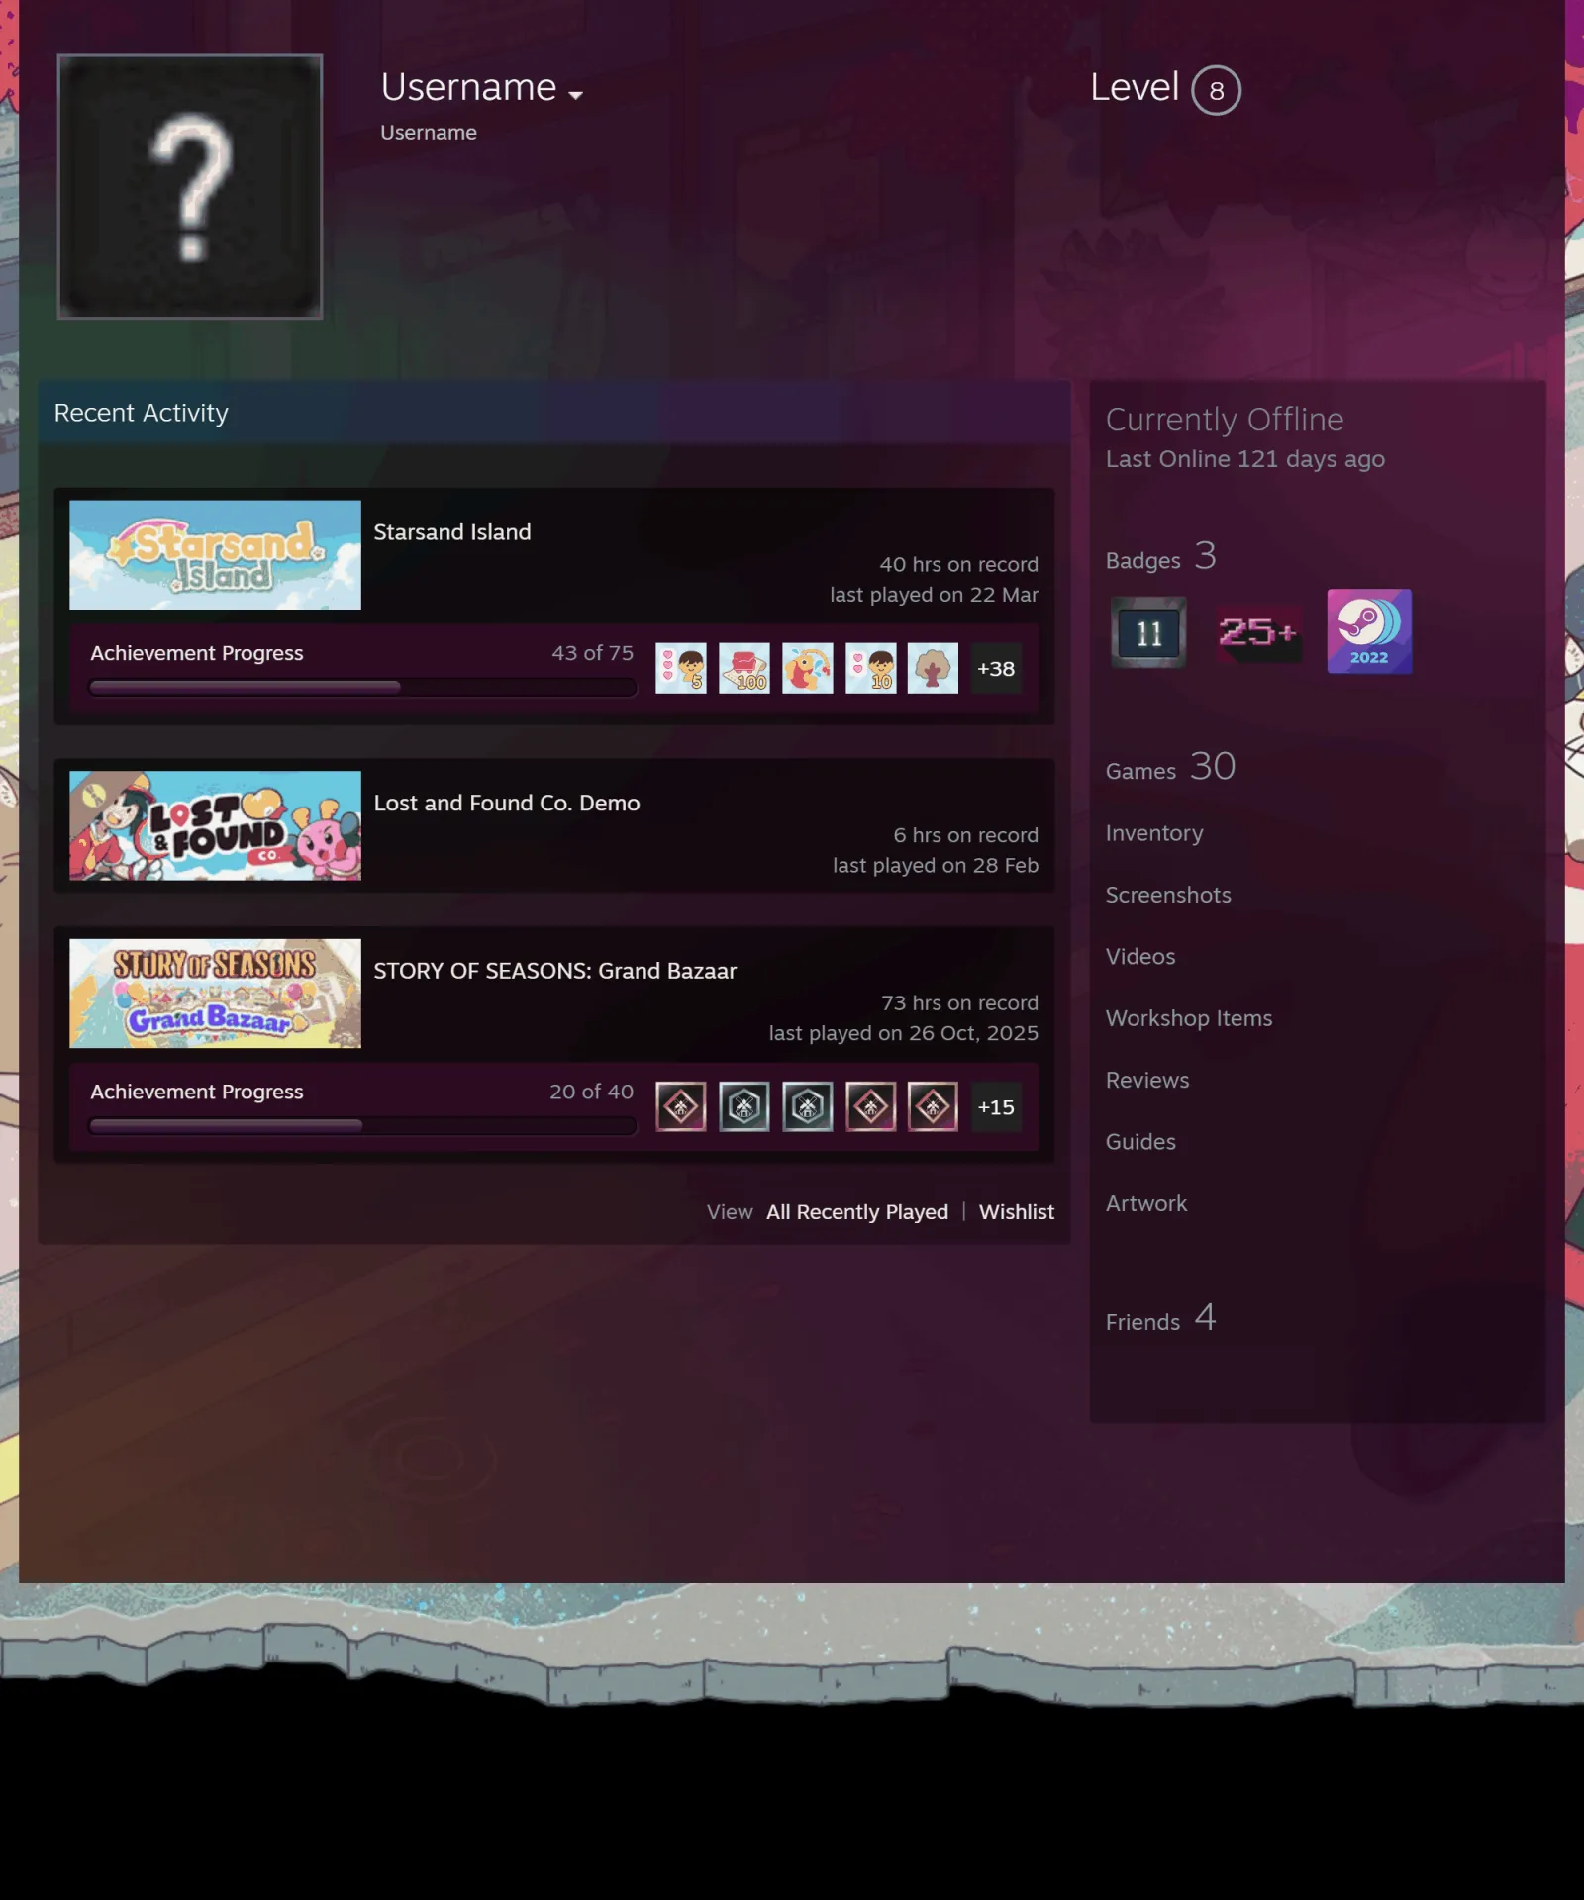Open Starsand Island Achievement Progress label
The image size is (1584, 1900).
(197, 653)
